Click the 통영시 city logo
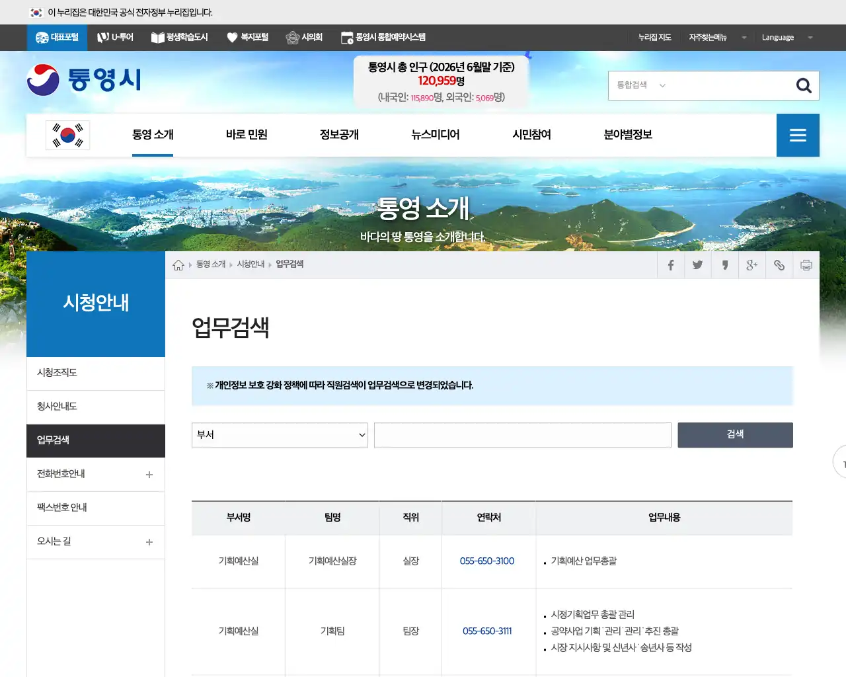Image resolution: width=846 pixels, height=677 pixels. pyautogui.click(x=84, y=80)
